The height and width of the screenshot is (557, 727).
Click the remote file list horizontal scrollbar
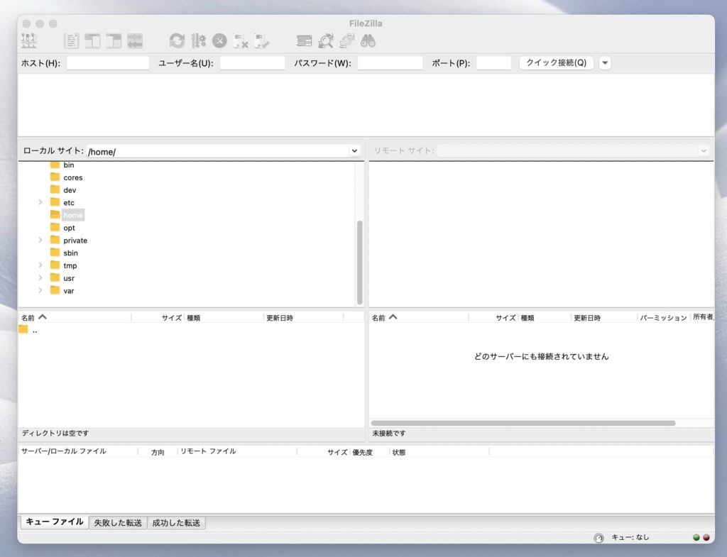click(523, 423)
